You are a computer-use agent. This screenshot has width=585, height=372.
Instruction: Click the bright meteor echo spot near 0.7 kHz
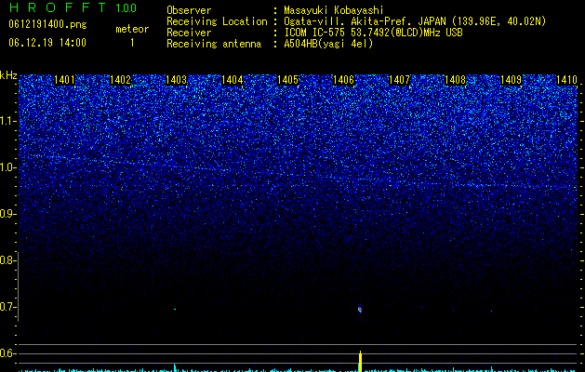(360, 310)
